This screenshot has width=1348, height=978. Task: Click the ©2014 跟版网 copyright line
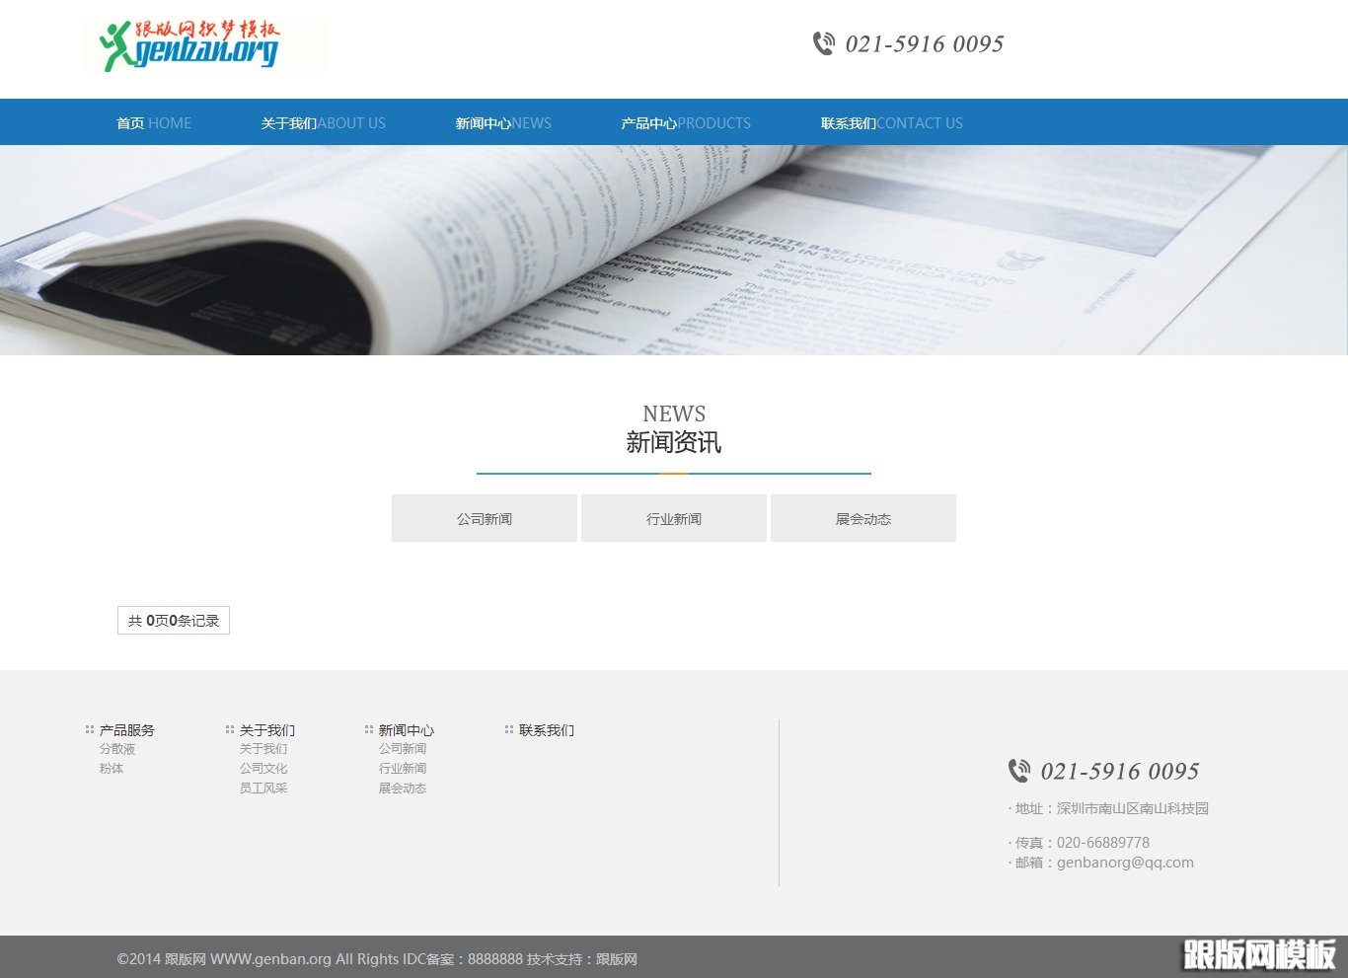tap(377, 959)
